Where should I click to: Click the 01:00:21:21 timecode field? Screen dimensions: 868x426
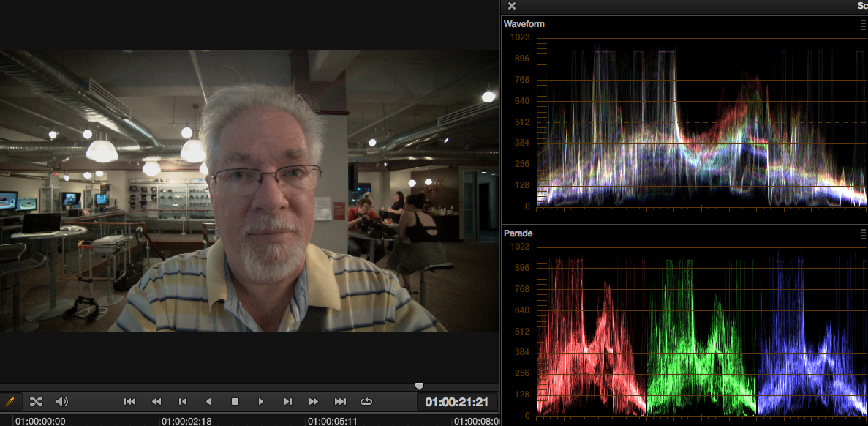[457, 402]
